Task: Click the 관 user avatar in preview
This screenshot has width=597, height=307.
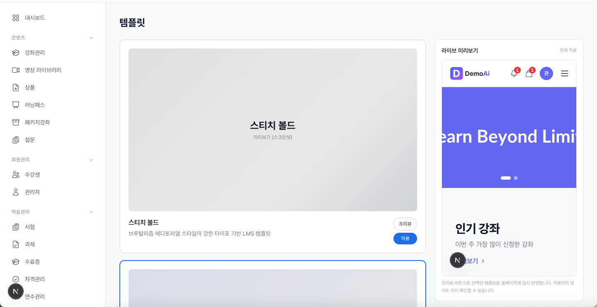Action: point(546,73)
